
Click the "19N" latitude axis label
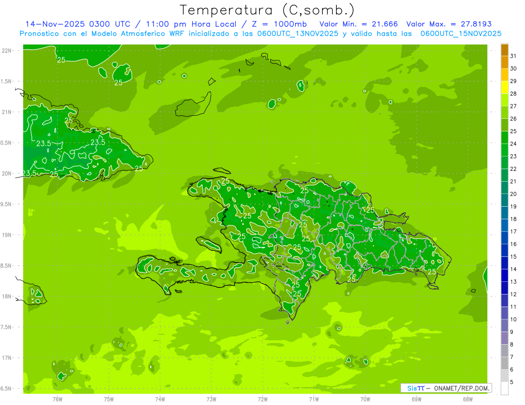(x=7, y=235)
